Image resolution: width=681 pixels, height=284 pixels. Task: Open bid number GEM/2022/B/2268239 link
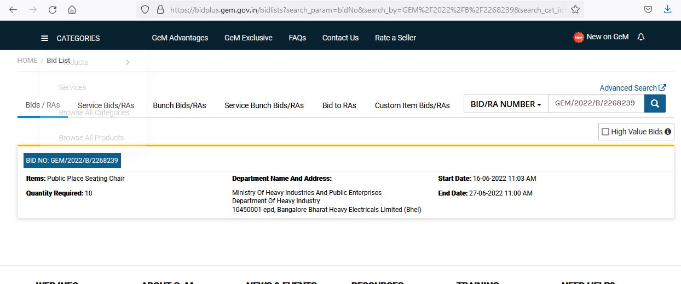click(x=72, y=161)
